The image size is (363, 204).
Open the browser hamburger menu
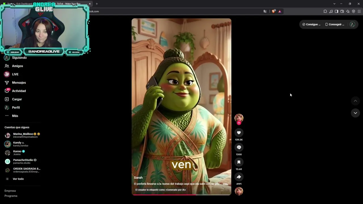pos(359,11)
